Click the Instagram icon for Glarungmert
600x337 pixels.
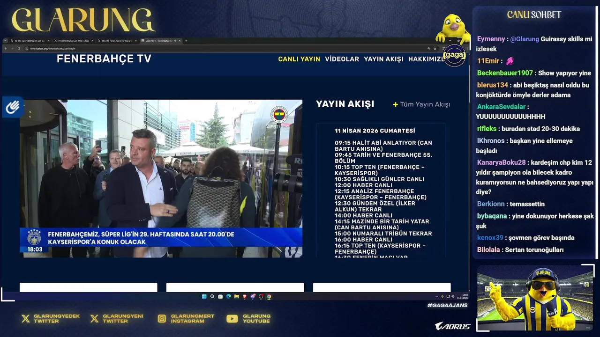coord(162,319)
